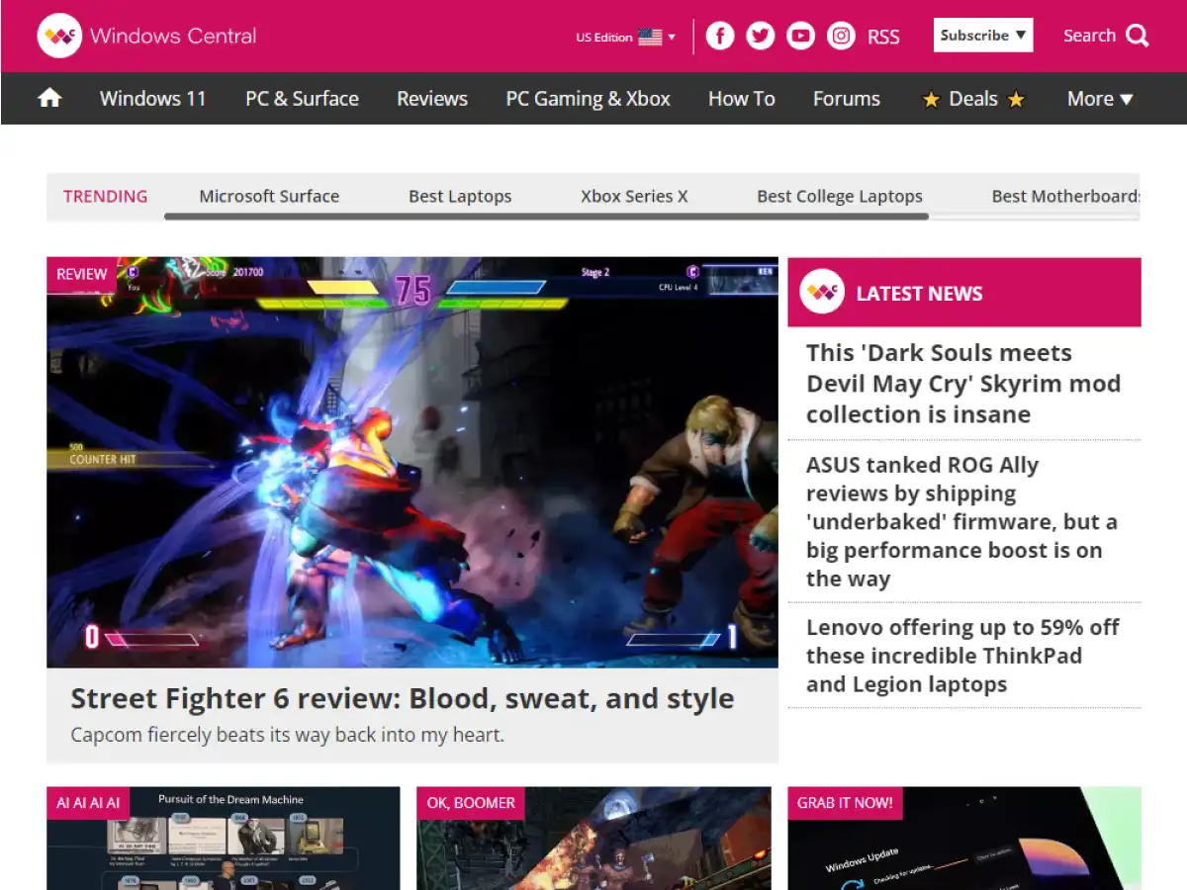Image resolution: width=1187 pixels, height=890 pixels.
Task: Open the Street Fighter 6 review image
Action: pyautogui.click(x=412, y=463)
